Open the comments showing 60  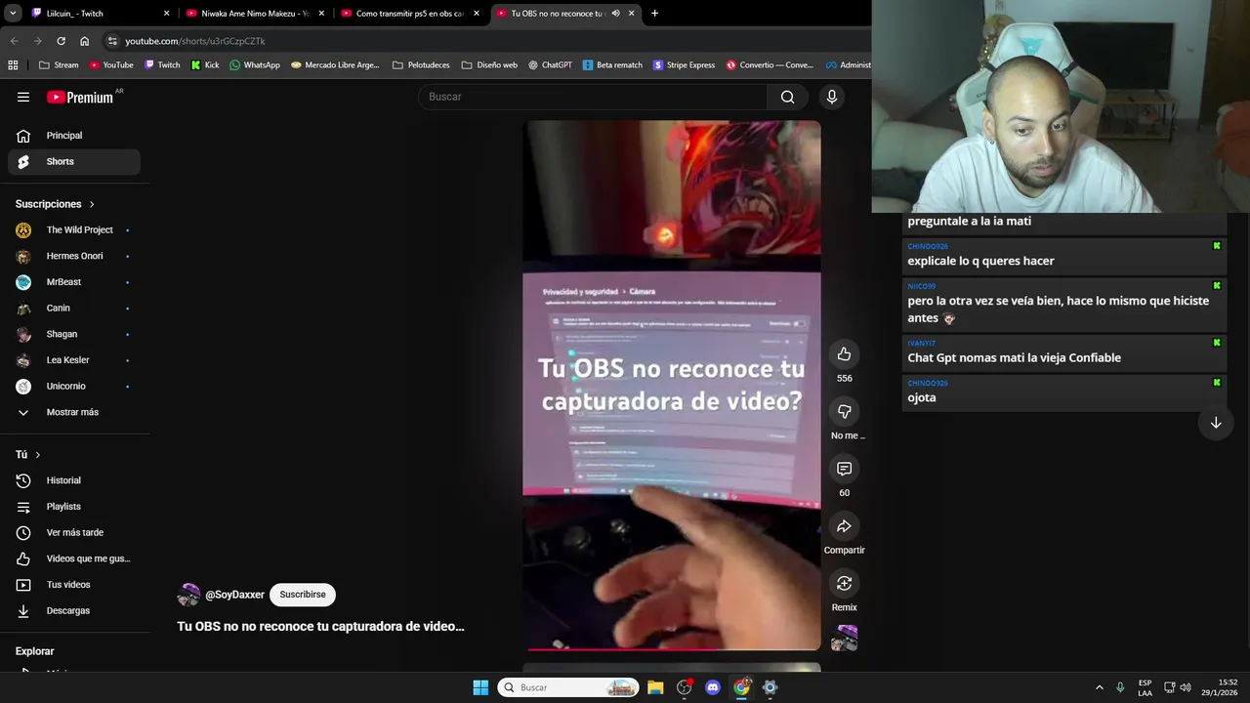coord(844,469)
